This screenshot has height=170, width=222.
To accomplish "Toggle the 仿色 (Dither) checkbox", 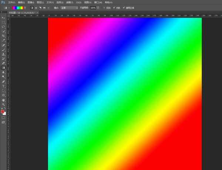I will coord(114,7).
